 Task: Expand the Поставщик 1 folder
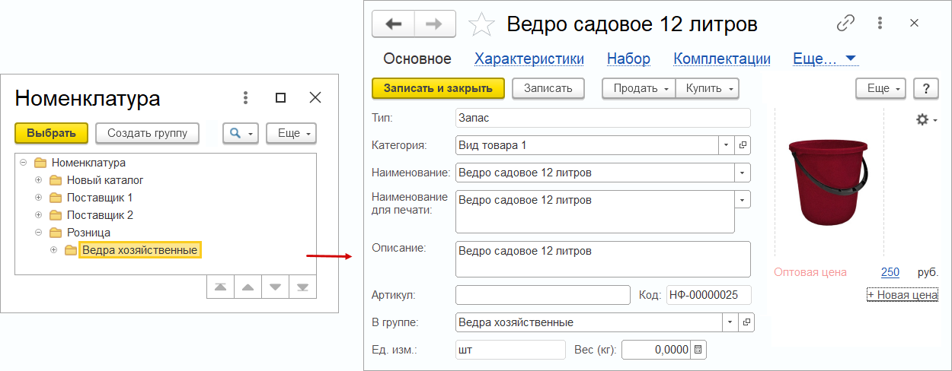[x=39, y=198]
